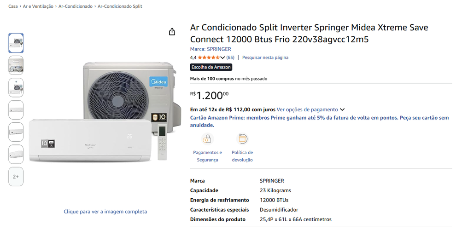Open the Política de devolução box icon
The image size is (456, 230).
point(242,139)
